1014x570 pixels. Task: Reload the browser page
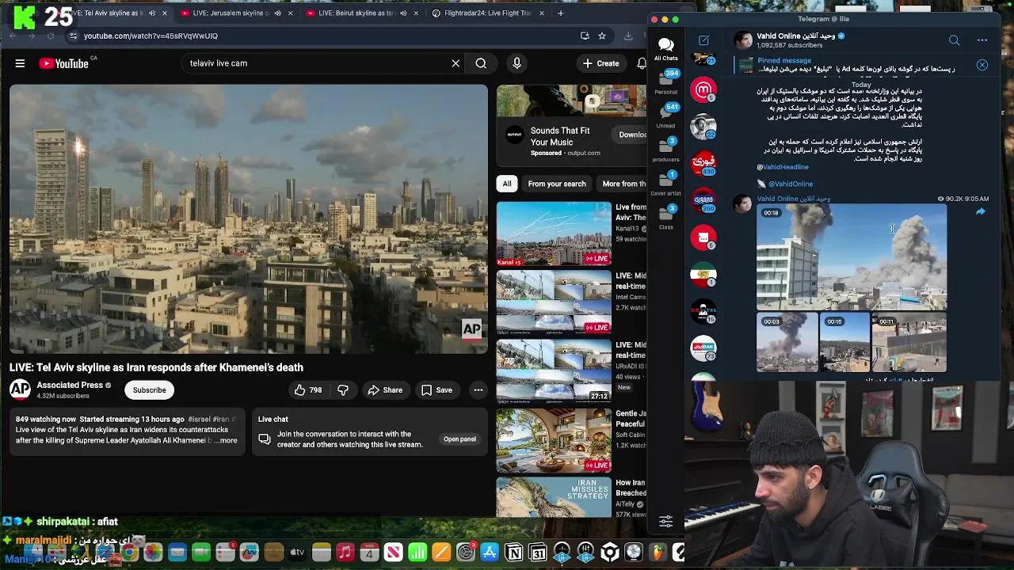click(51, 36)
